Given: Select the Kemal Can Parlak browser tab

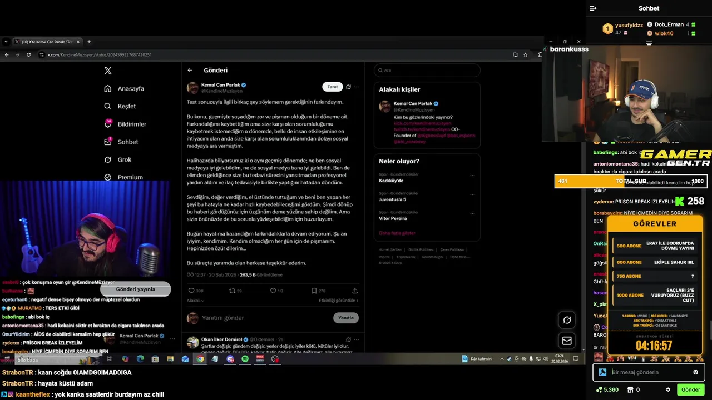Looking at the screenshot, I should point(47,42).
